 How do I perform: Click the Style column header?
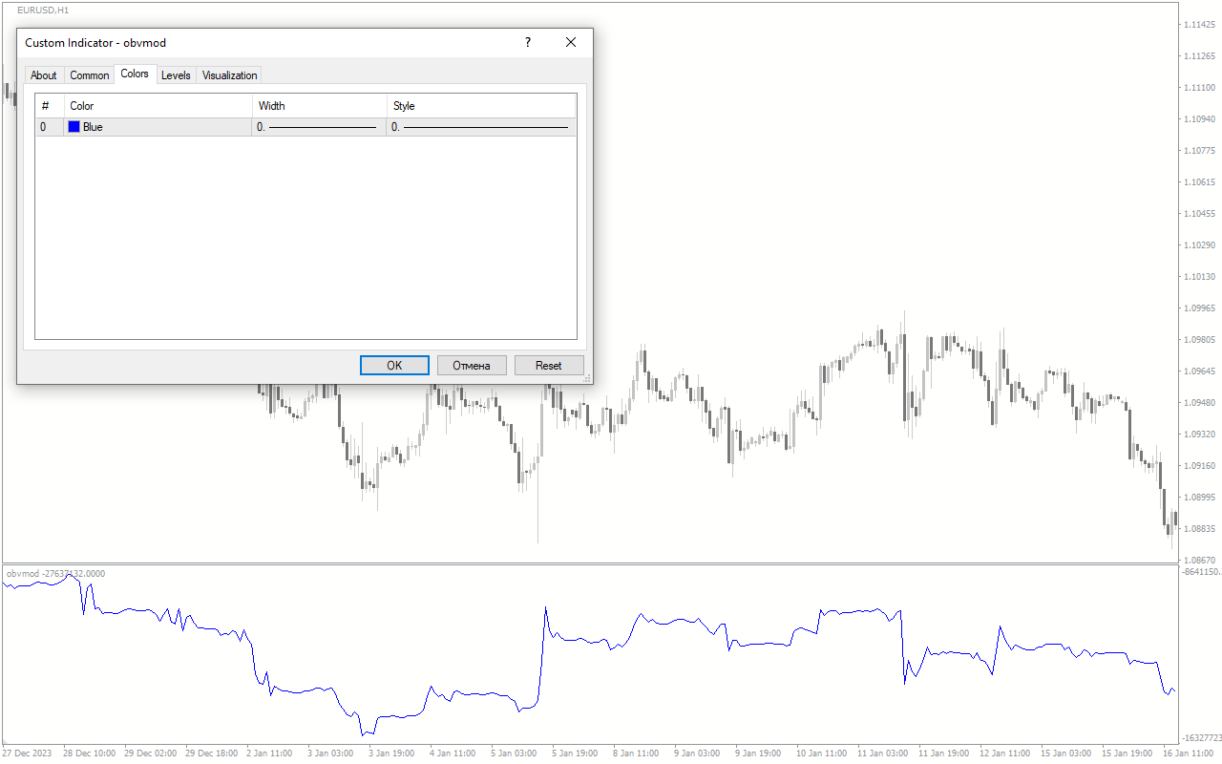point(482,106)
